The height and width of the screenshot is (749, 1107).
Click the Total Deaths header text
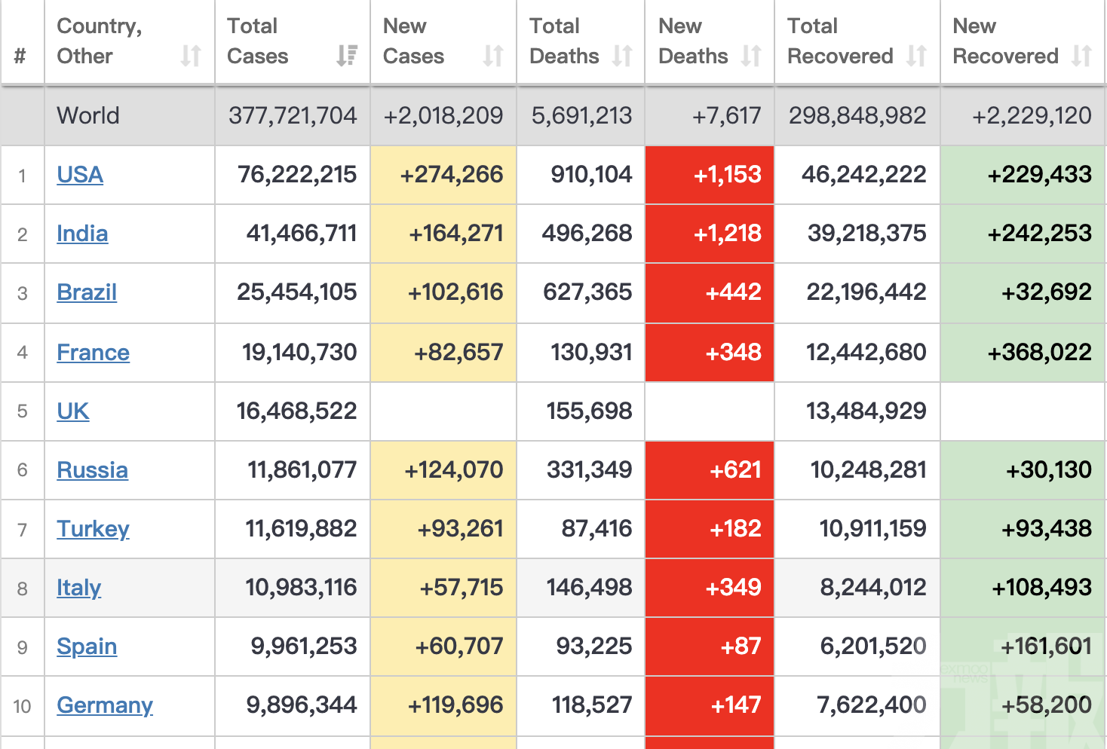[564, 41]
